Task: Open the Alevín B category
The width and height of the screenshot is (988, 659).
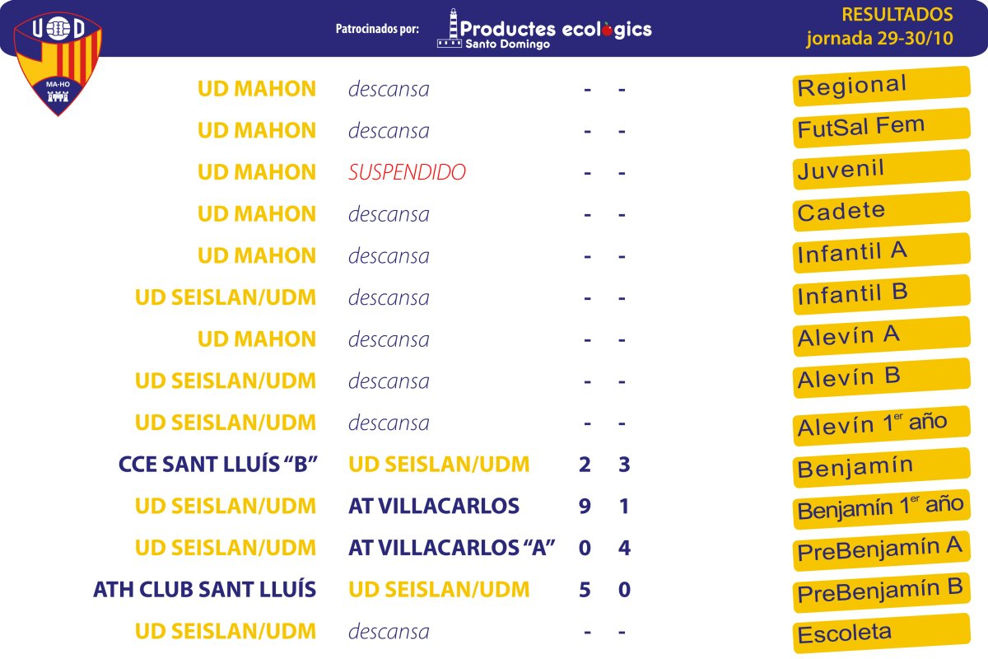Action: 882,378
